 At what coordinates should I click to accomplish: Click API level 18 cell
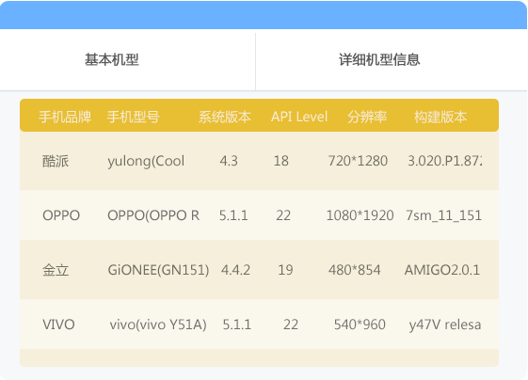pyautogui.click(x=280, y=161)
